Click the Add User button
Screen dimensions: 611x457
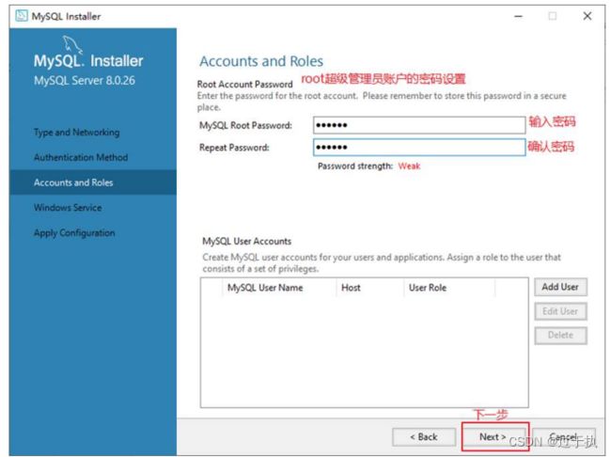tap(560, 287)
